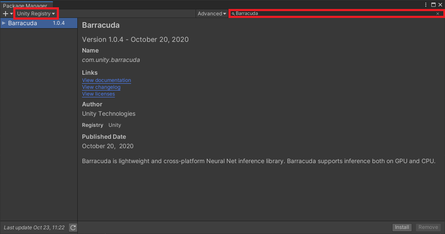Click the Last update status text
The width and height of the screenshot is (445, 234).
tap(34, 228)
